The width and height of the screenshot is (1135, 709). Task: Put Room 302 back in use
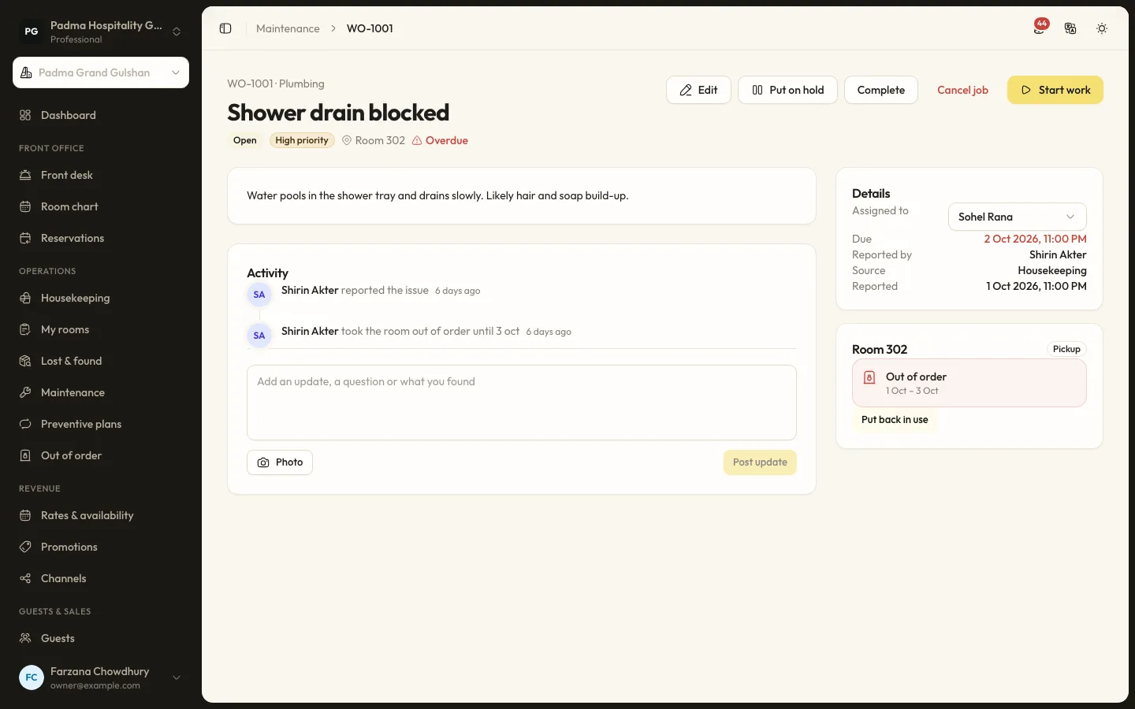895,420
